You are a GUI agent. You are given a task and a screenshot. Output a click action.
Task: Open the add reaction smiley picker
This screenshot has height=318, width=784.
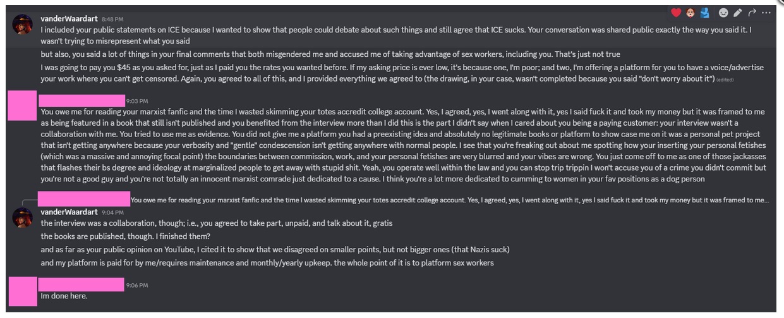[x=723, y=13]
